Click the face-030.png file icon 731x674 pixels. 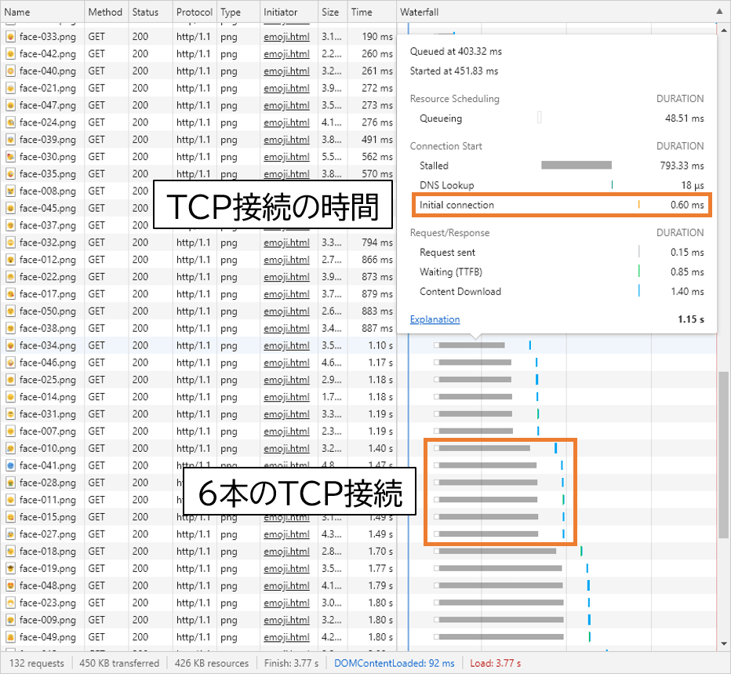[10, 157]
